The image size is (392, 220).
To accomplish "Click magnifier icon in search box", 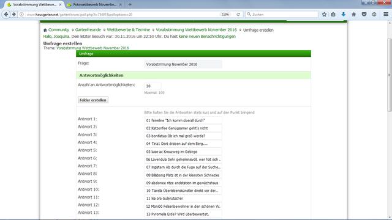I will pyautogui.click(x=249, y=15).
